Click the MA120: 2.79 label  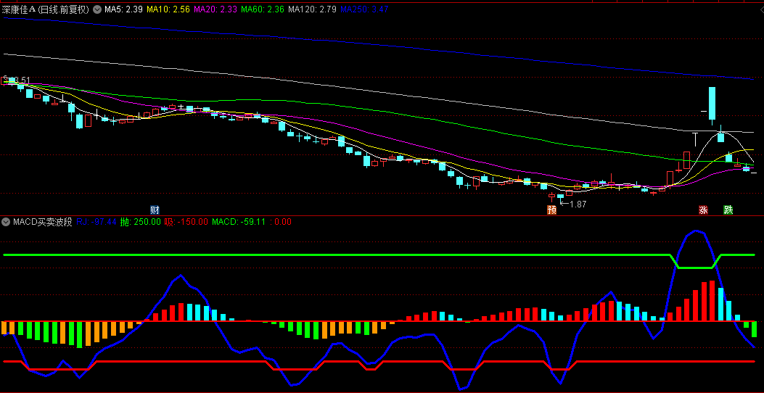[x=312, y=9]
